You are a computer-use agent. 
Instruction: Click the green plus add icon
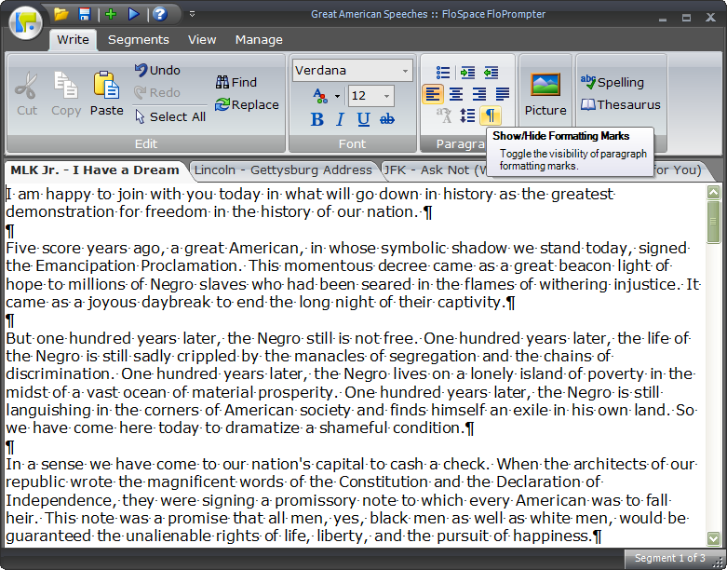111,14
